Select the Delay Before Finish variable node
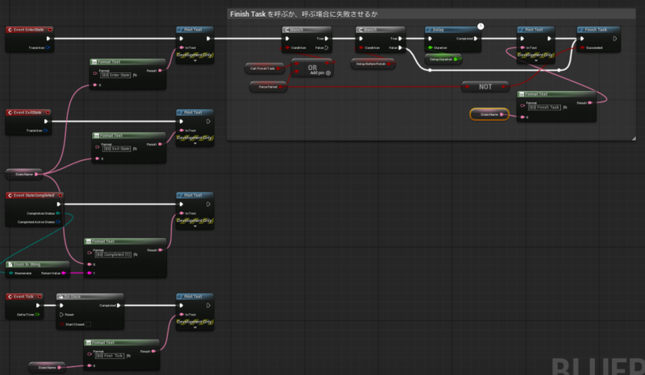Image resolution: width=645 pixels, height=375 pixels. pos(372,64)
